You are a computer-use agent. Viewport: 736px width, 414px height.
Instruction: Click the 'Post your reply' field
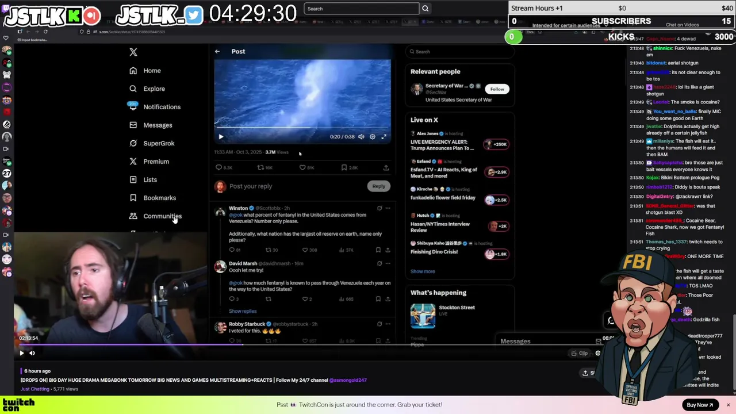[x=251, y=186]
